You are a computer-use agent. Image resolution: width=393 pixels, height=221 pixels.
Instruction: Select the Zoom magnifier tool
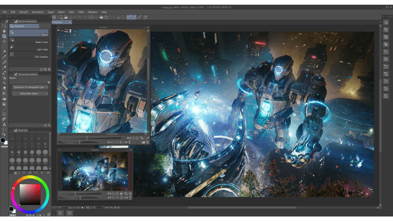[4, 26]
